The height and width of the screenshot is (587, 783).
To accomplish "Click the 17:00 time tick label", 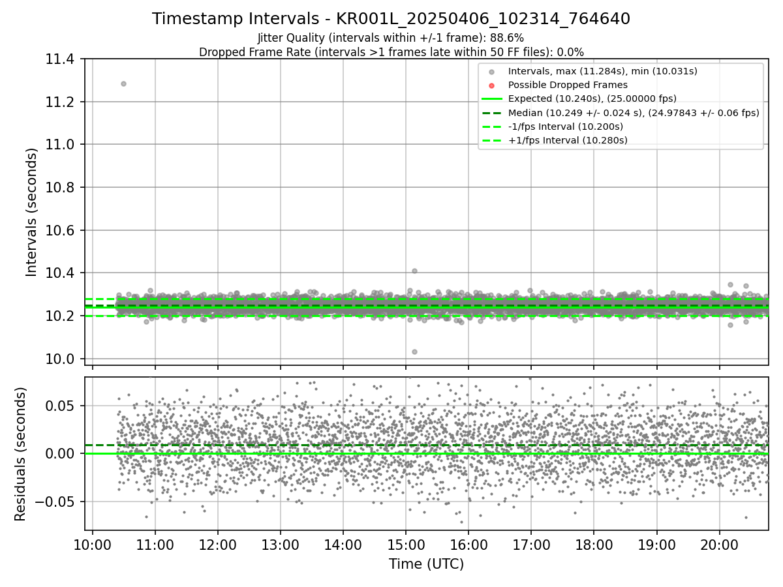I will tap(531, 544).
